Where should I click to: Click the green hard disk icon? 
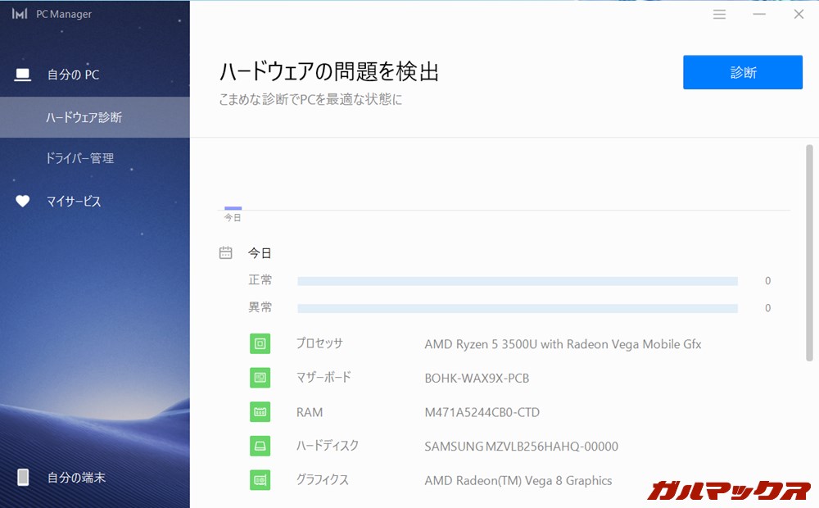point(260,447)
